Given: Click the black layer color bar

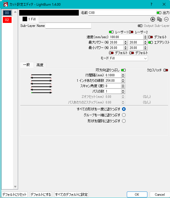Looking at the screenshot, I should pyautogui.click(x=49, y=13).
